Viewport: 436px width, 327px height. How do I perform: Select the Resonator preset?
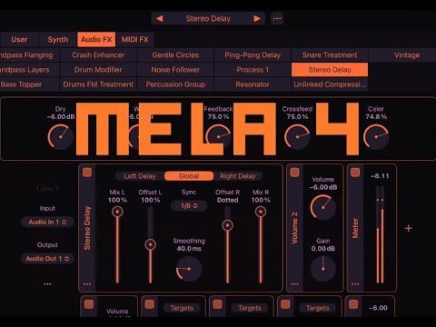(x=253, y=84)
